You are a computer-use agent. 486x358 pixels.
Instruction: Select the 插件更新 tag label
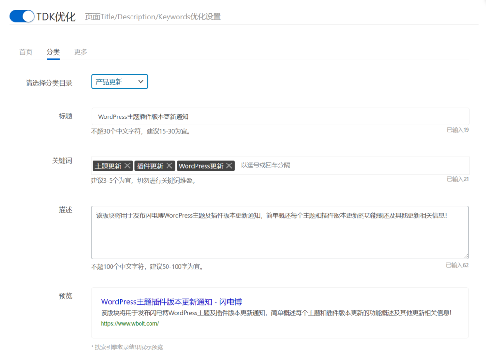[x=150, y=166]
